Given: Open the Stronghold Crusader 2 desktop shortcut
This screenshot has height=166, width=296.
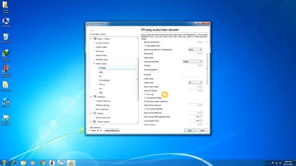Looking at the screenshot, I should (x=6, y=71).
